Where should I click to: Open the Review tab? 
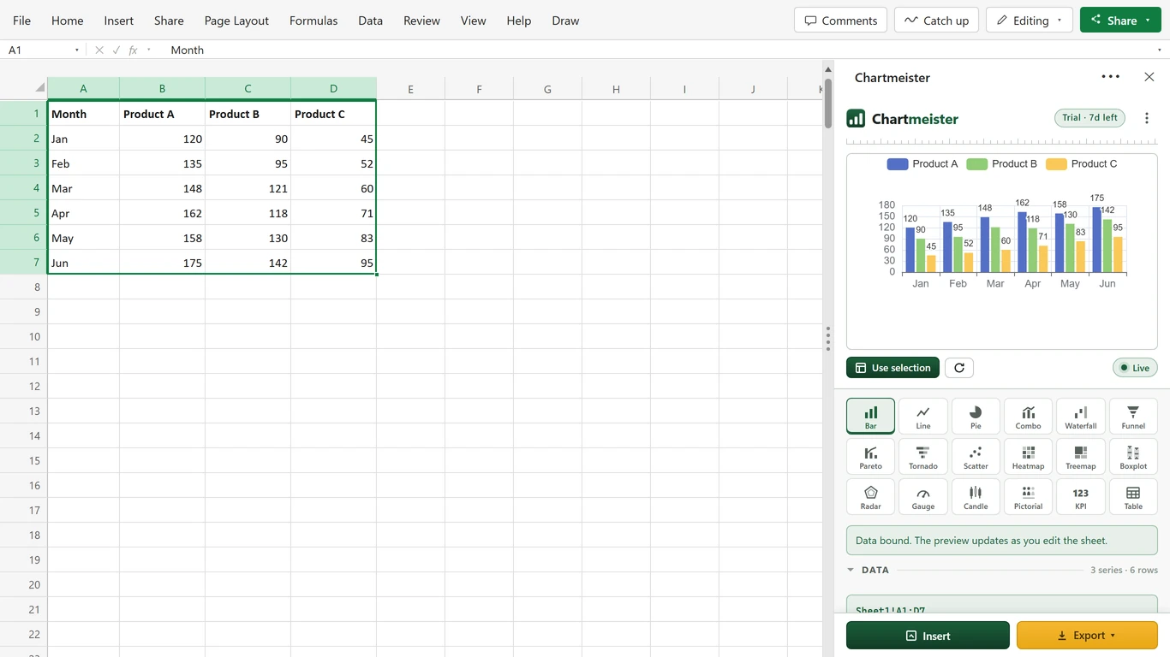tap(422, 21)
